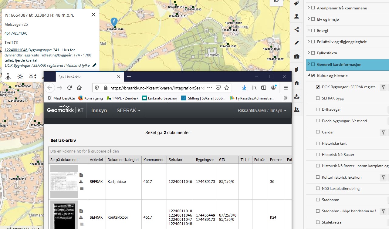Viewport: 389px width, 229px height.
Task: Expand the Energi layer group
Action: click(309, 30)
